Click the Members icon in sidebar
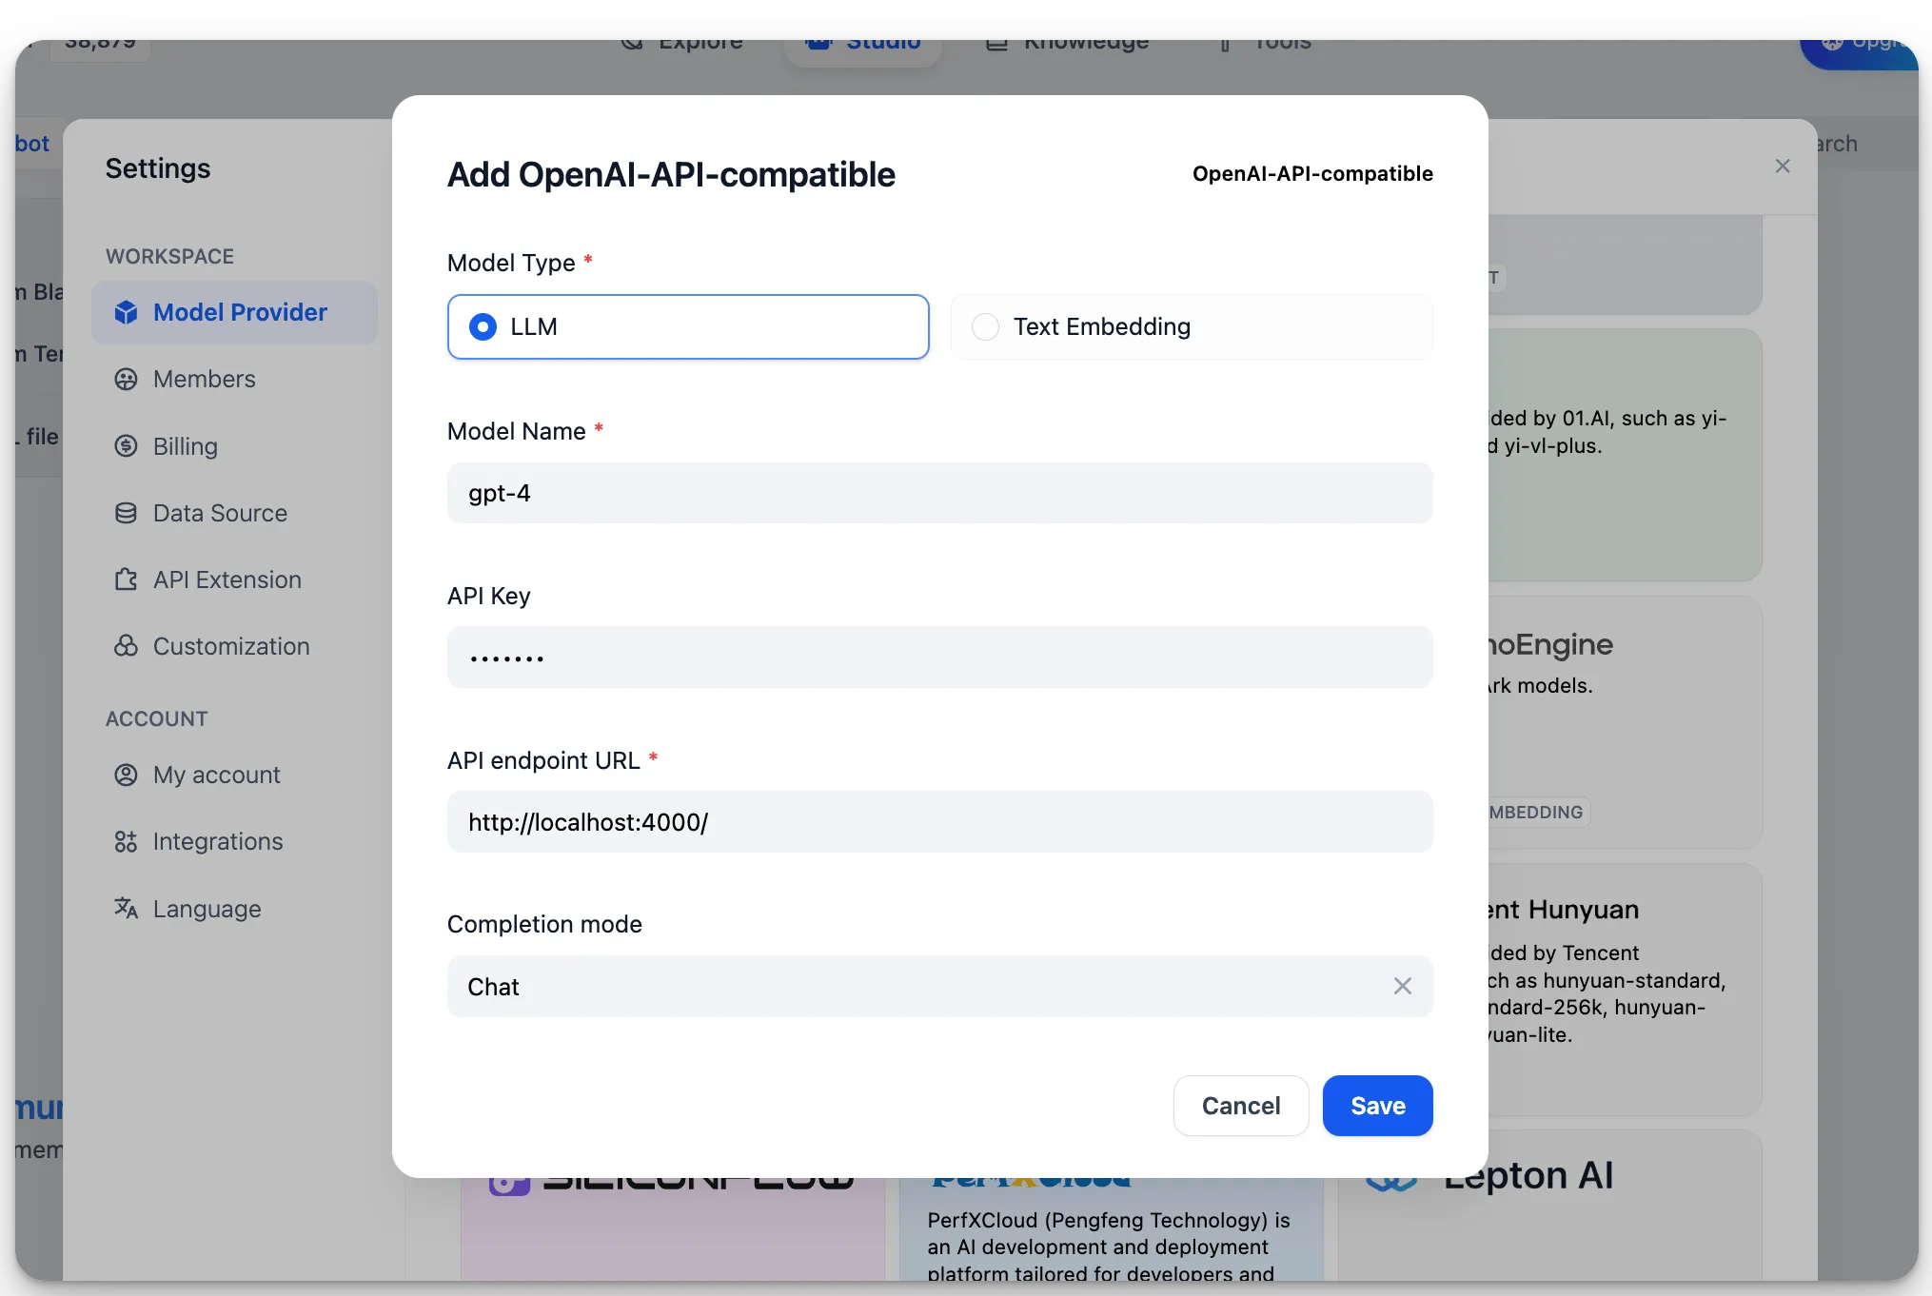The image size is (1932, 1296). (126, 379)
